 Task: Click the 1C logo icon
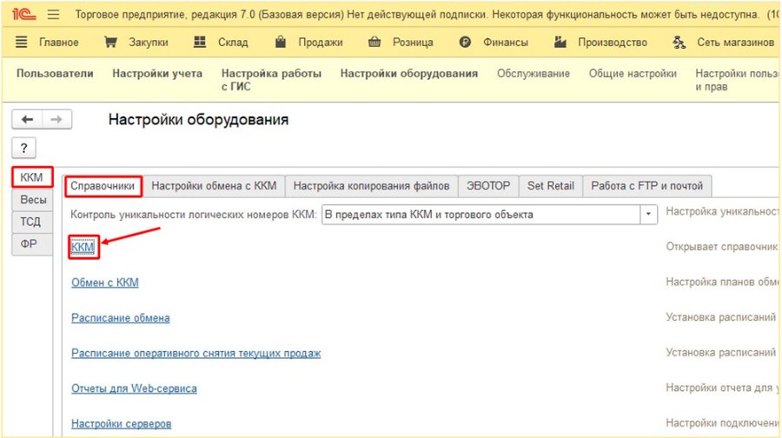click(x=23, y=14)
